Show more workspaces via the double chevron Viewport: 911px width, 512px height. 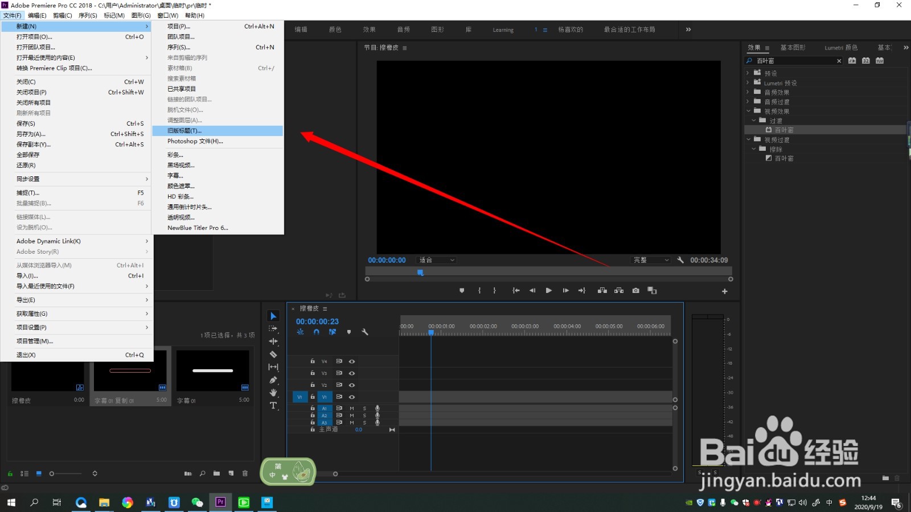click(x=688, y=30)
